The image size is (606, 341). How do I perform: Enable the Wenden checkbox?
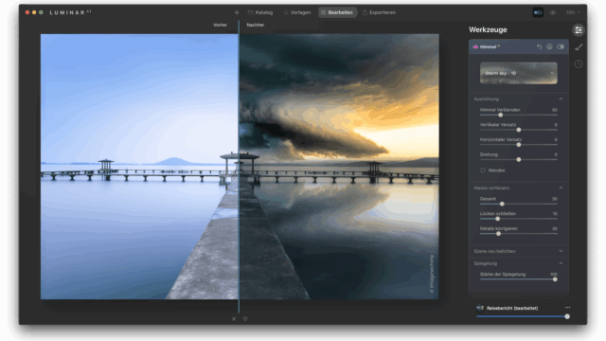(483, 170)
